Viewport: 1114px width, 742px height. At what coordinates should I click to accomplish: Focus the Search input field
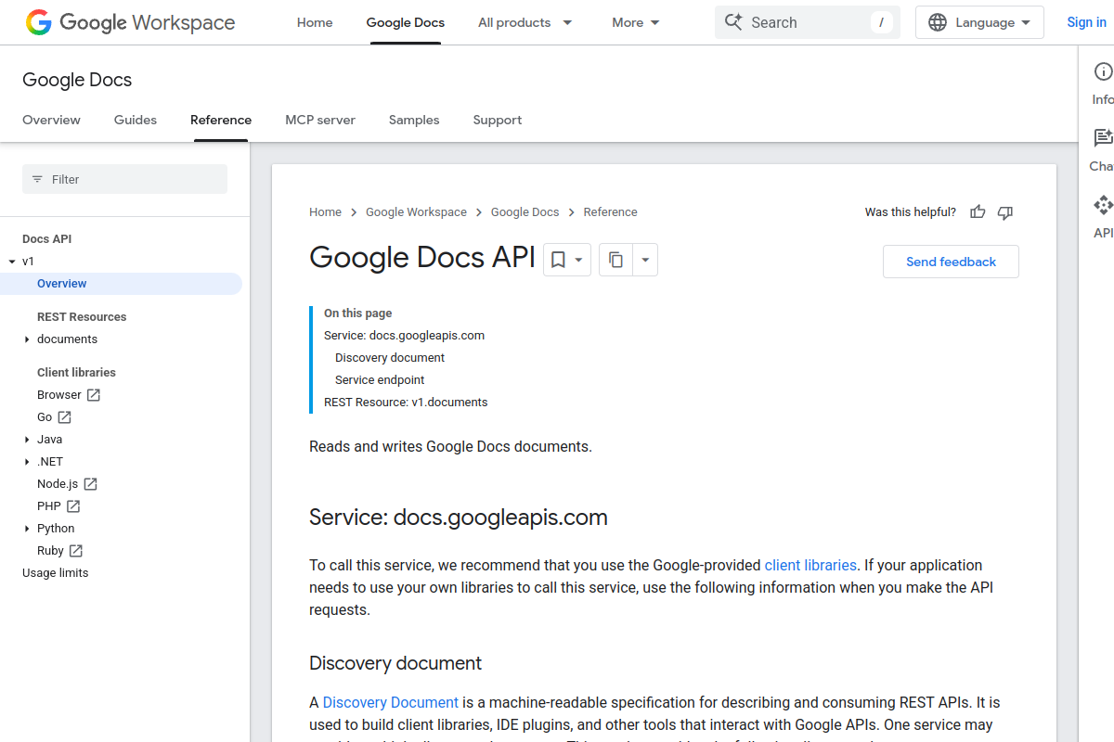pyautogui.click(x=808, y=22)
